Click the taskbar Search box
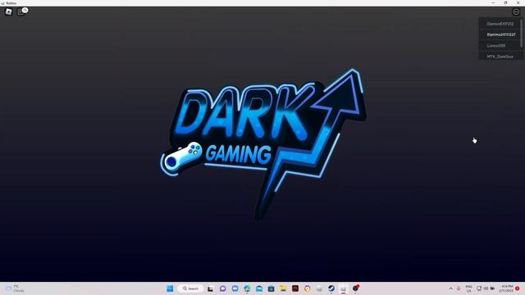This screenshot has width=525, height=295. [x=191, y=288]
